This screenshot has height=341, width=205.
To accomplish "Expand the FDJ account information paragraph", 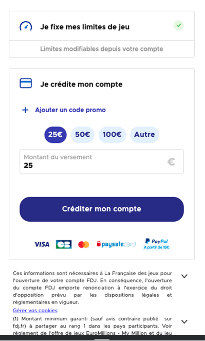I will [184, 276].
